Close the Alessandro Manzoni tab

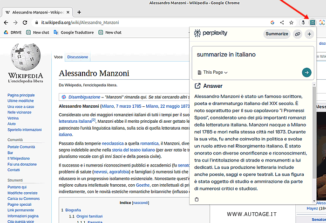(x=68, y=12)
